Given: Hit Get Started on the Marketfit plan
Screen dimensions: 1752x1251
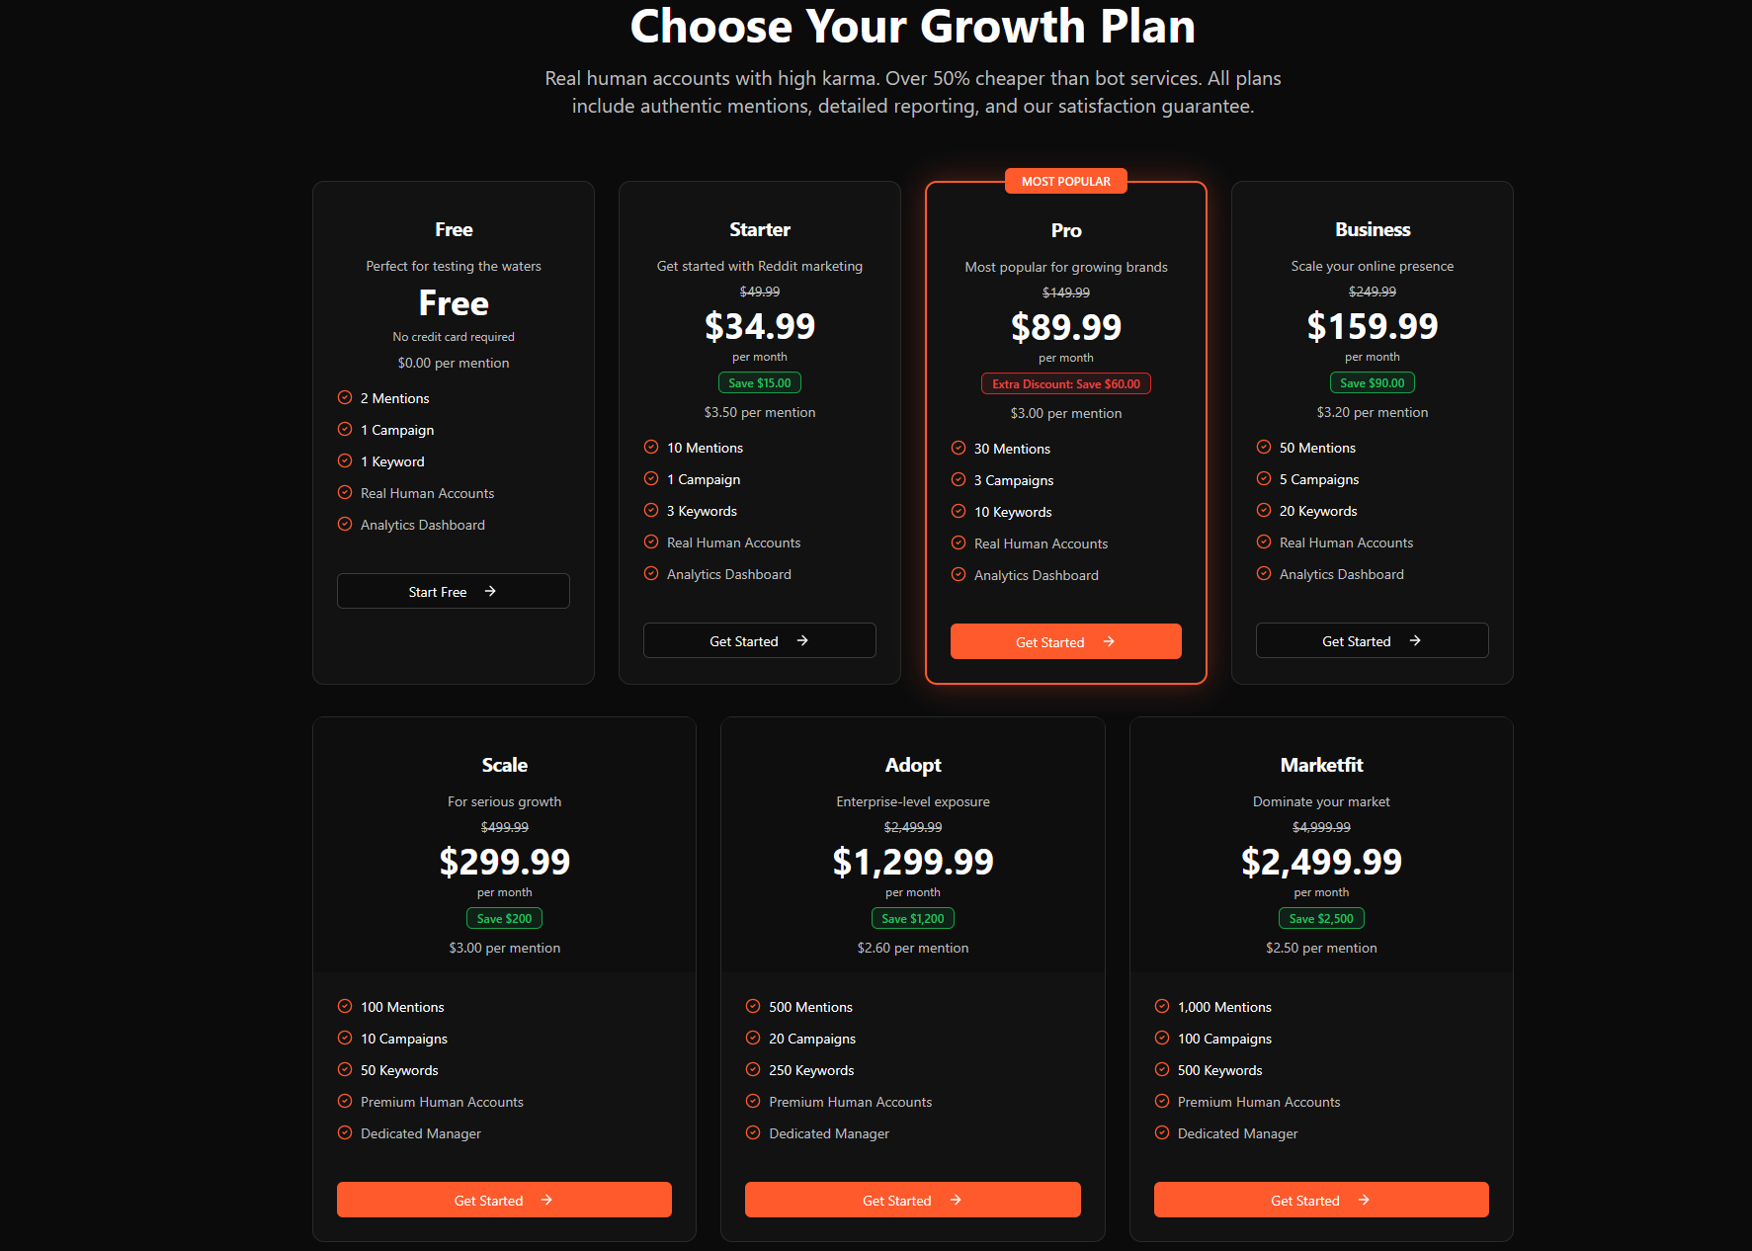Looking at the screenshot, I should click(1320, 1200).
